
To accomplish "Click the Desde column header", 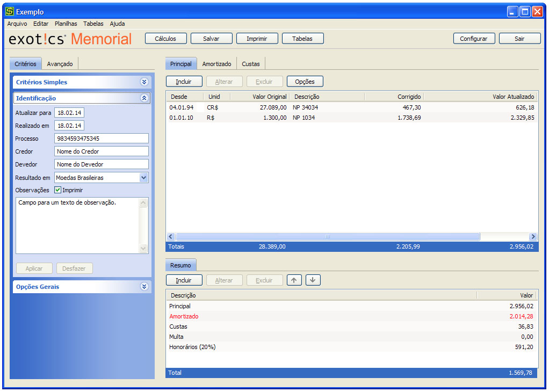I will click(x=185, y=97).
